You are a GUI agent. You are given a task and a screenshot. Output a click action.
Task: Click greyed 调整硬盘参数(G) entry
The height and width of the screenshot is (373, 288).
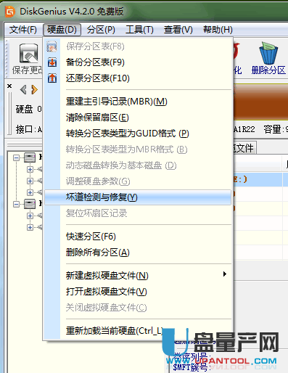(138, 181)
